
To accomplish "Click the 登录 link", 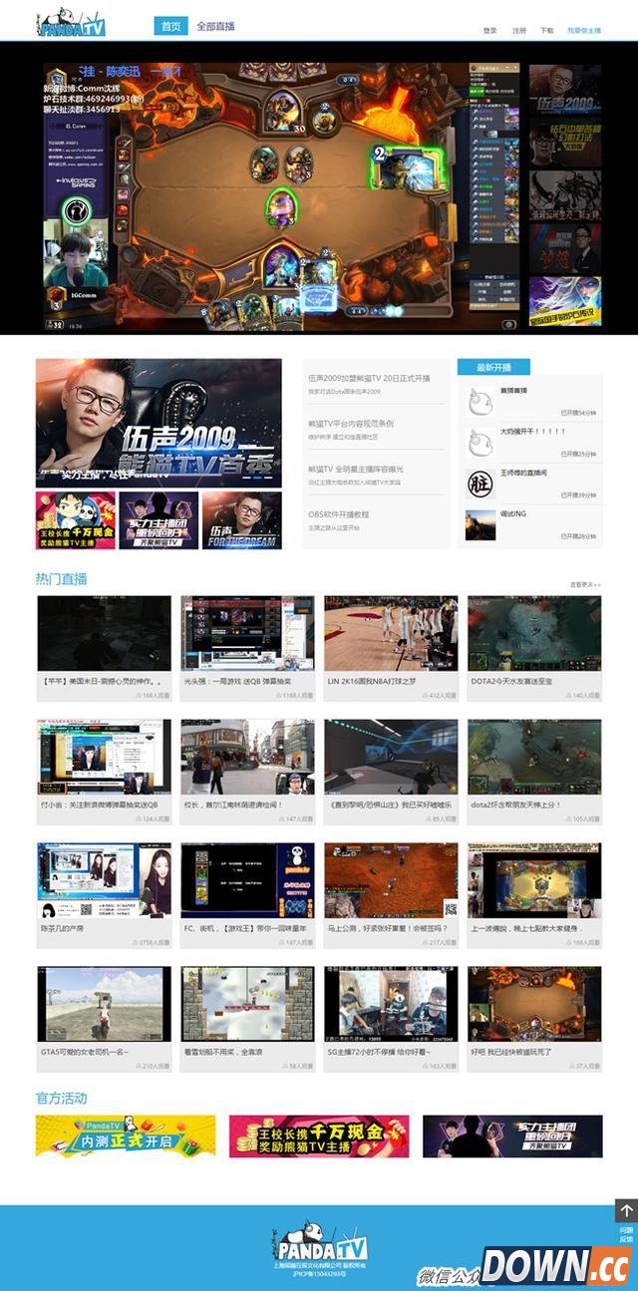I will tap(489, 31).
